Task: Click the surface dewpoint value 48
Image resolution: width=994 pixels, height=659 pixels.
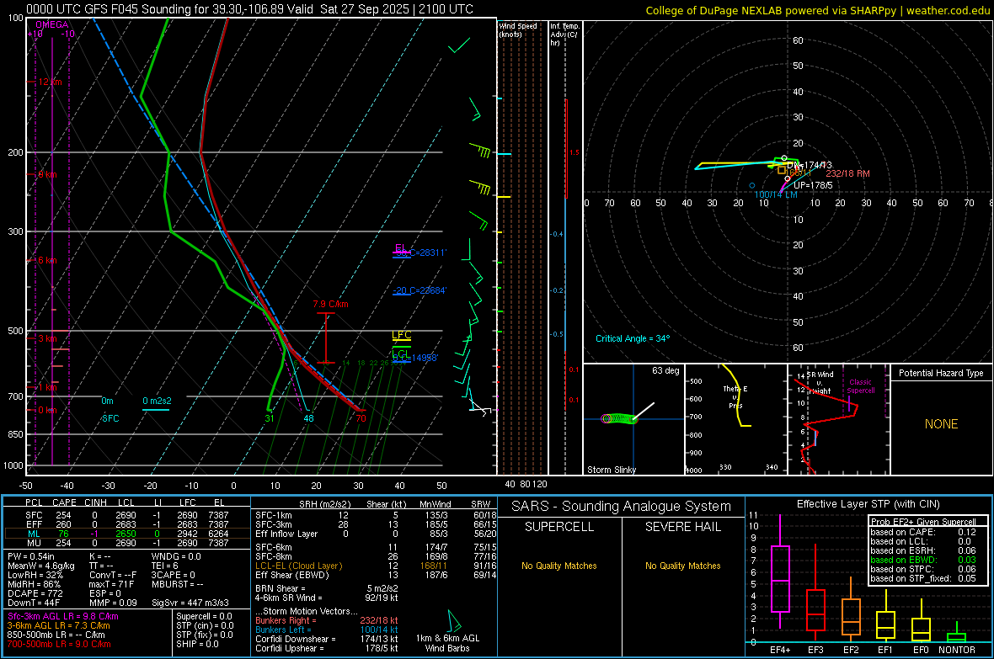Action: click(308, 418)
